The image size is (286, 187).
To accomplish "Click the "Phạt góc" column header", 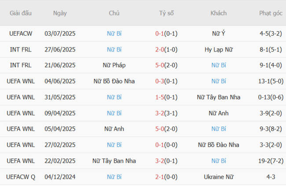I will pyautogui.click(x=271, y=13).
